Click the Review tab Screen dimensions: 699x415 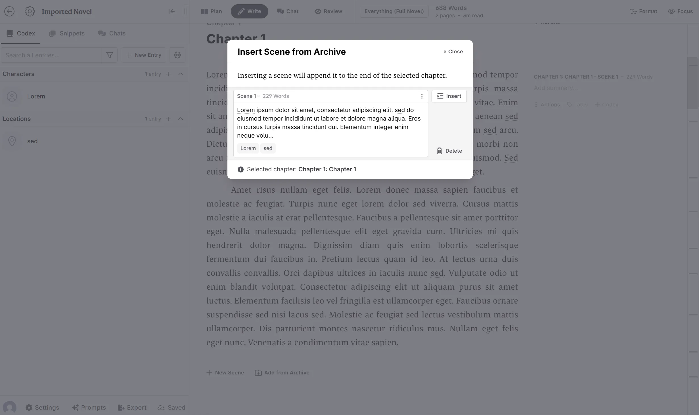pos(328,11)
